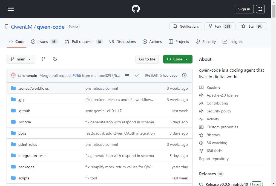Fork the qwen-code repository
This screenshot has width=276, height=186.
coord(220,27)
